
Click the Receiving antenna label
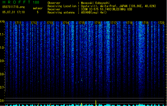[x=61, y=12]
